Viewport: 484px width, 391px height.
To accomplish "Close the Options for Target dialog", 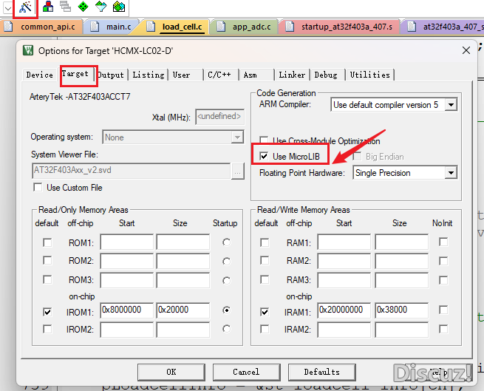I will (x=466, y=50).
